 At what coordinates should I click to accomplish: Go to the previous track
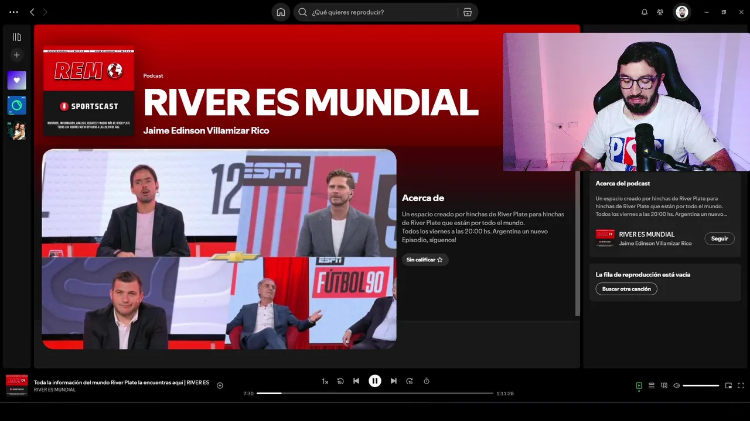point(356,381)
